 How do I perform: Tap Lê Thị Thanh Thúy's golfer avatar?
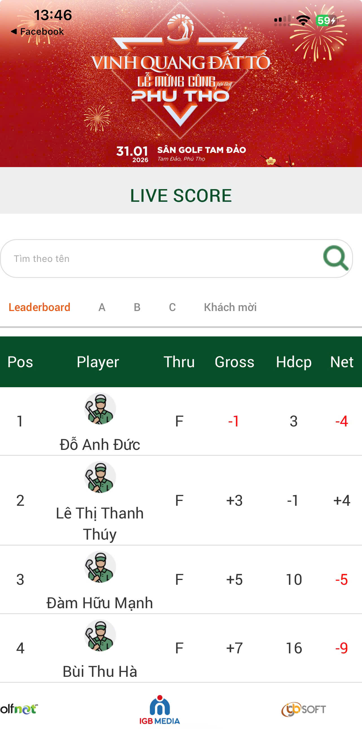click(100, 477)
